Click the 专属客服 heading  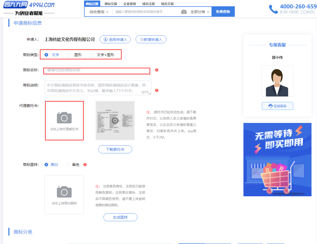coord(277,45)
